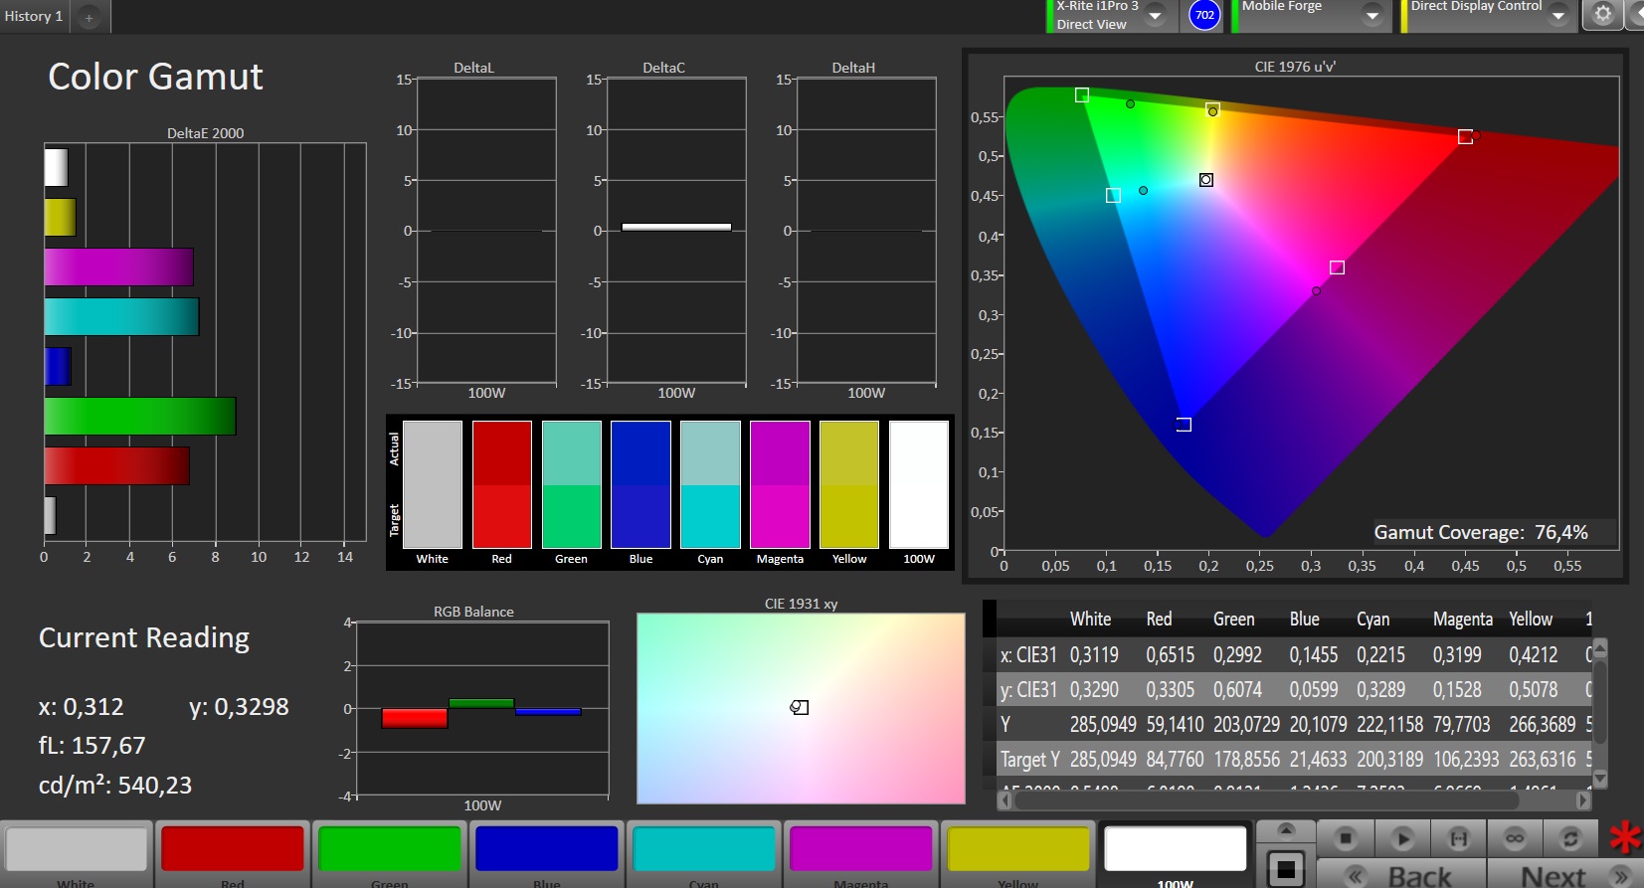Image resolution: width=1644 pixels, height=888 pixels.
Task: Expand the X-Rite i1Pro 3 meter dropdown
Action: click(x=1155, y=16)
